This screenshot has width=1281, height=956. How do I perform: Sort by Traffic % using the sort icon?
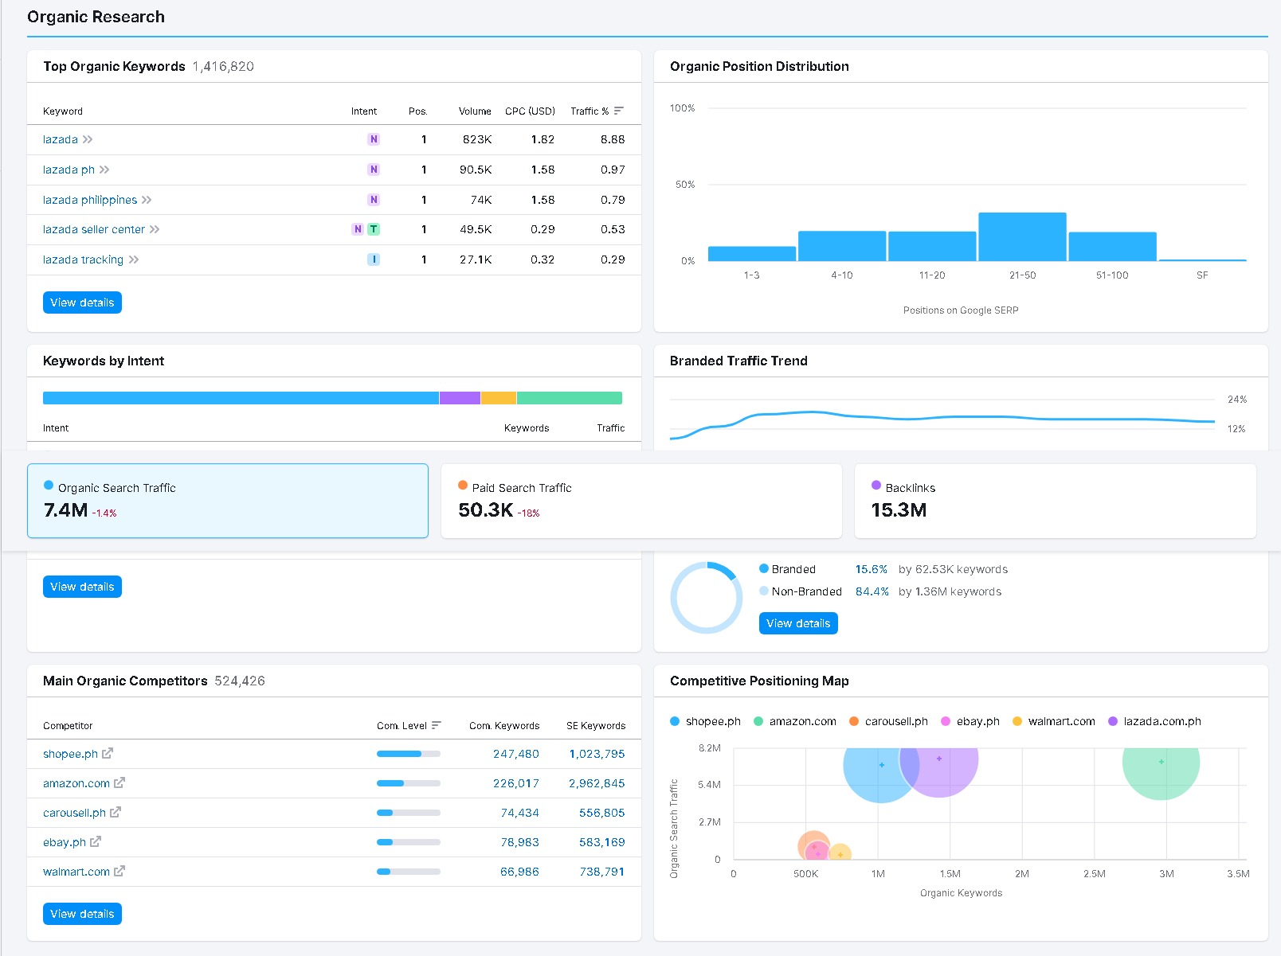pos(619,111)
